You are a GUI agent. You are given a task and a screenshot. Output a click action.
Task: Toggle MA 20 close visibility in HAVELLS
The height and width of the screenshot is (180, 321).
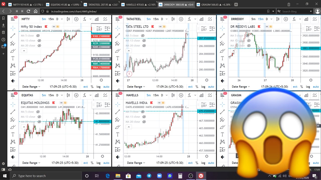[x=144, y=122]
